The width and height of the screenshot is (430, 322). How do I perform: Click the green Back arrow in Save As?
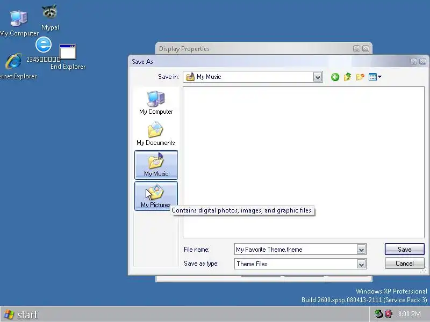[335, 77]
